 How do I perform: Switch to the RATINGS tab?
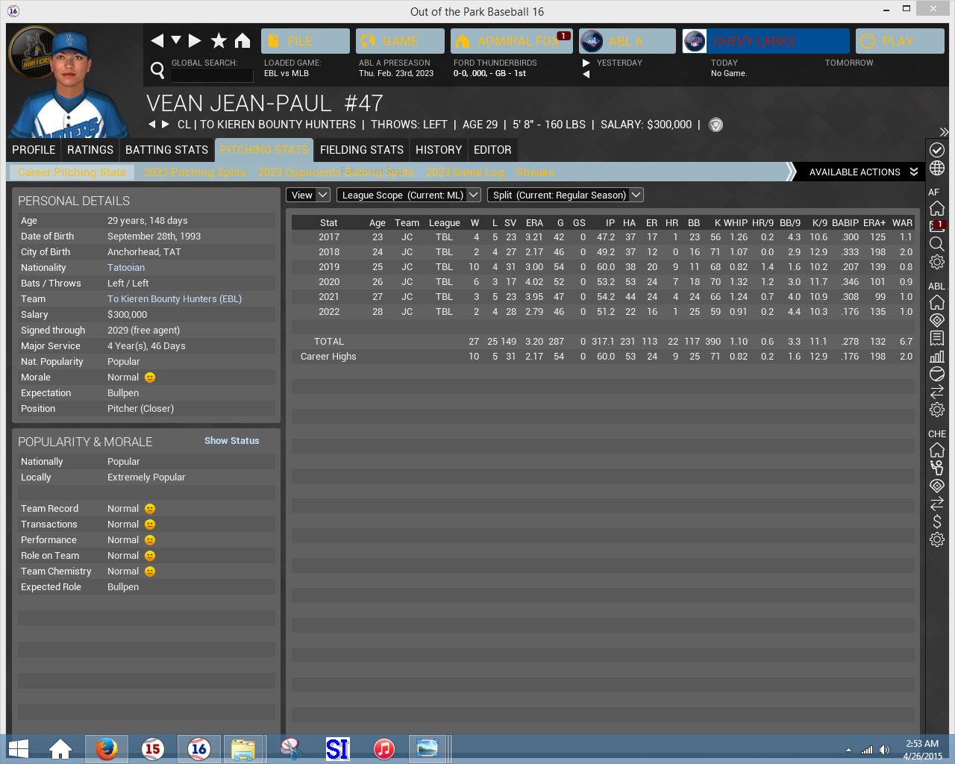pyautogui.click(x=90, y=150)
